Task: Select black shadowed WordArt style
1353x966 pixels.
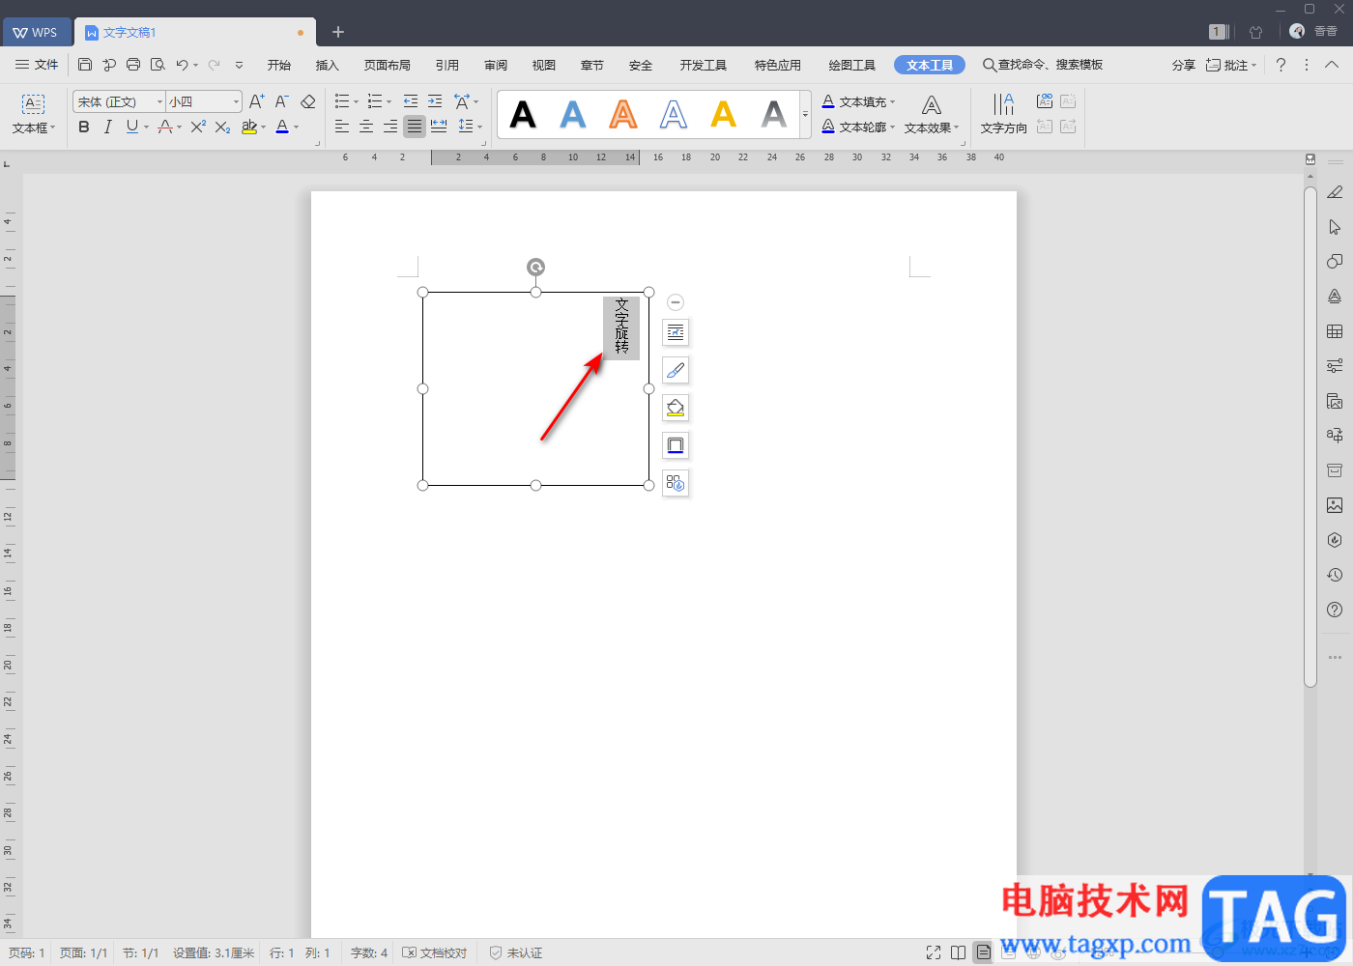Action: (x=523, y=115)
